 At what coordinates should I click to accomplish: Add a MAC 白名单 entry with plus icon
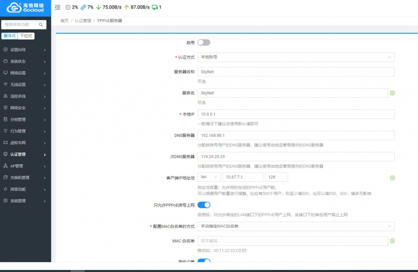(392, 241)
